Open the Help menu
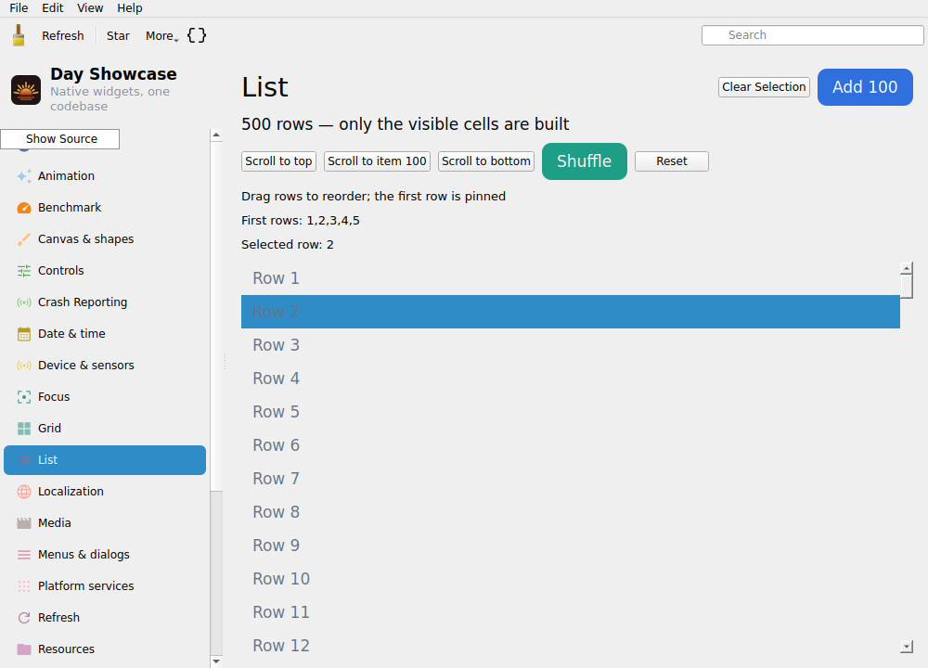 click(130, 8)
